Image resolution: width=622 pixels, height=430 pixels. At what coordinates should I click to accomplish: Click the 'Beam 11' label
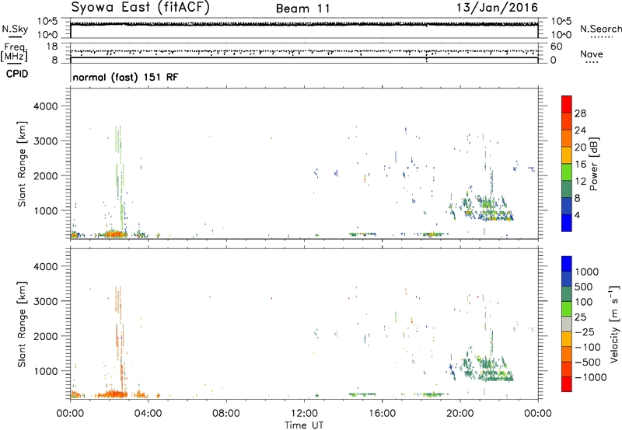point(302,9)
